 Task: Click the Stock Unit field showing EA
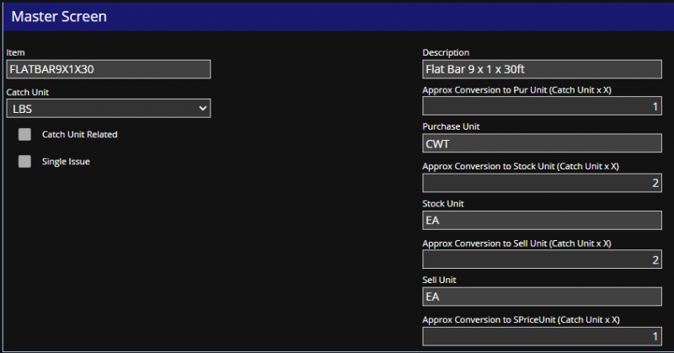[542, 220]
